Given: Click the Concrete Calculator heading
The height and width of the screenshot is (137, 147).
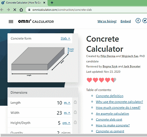Looking at the screenshot, I should 105,44.
